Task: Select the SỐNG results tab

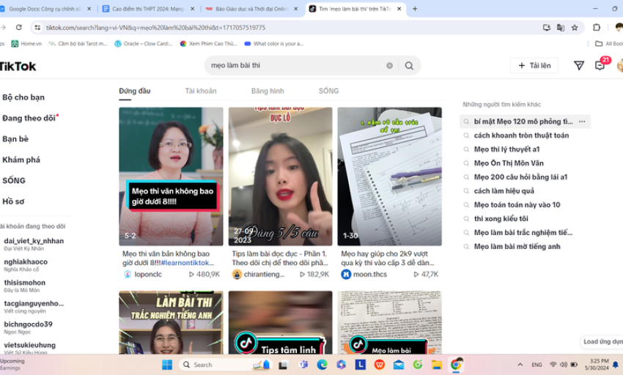Action: click(x=328, y=91)
